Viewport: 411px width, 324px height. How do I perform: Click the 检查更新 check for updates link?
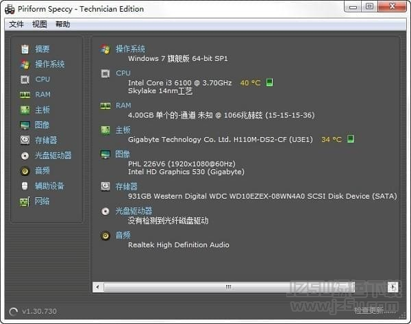click(375, 310)
